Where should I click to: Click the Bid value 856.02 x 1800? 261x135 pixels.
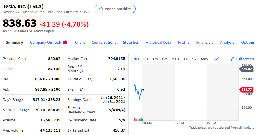48,79
